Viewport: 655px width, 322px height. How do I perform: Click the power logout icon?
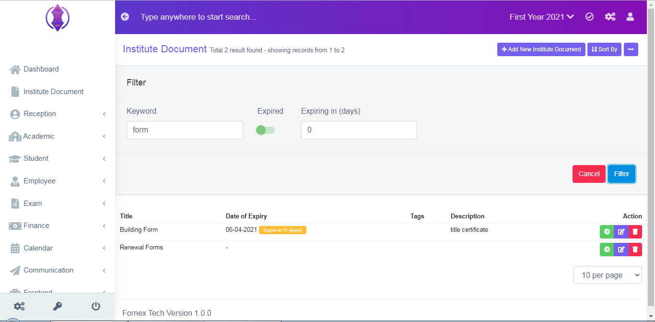(x=96, y=306)
